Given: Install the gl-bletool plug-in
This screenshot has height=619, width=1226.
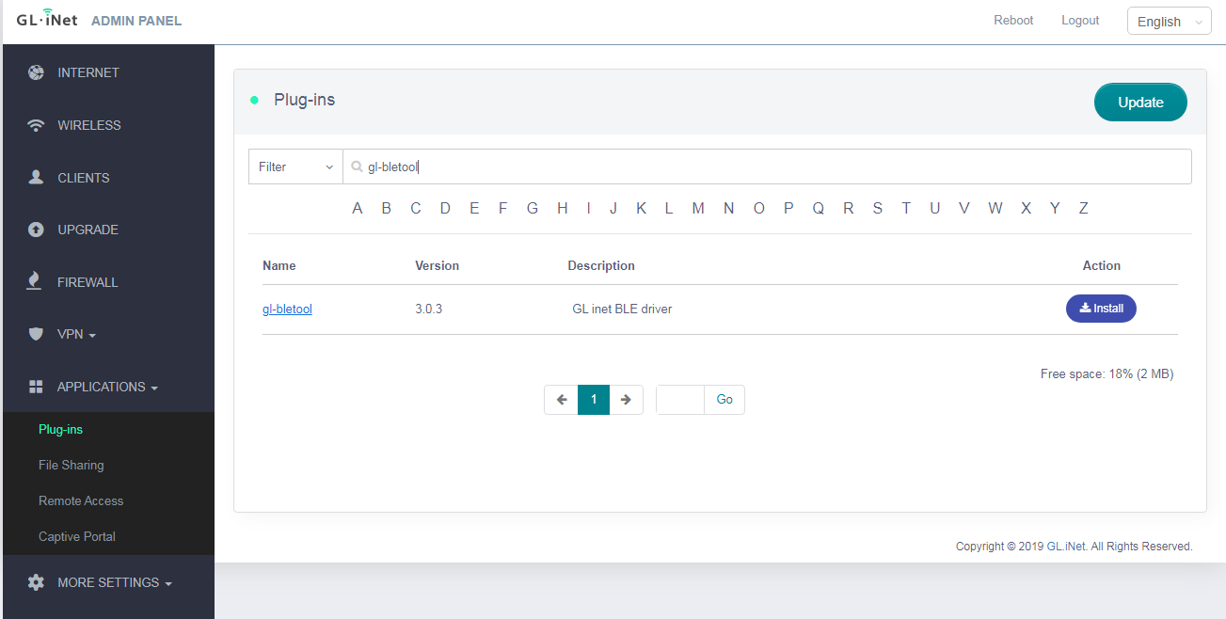Looking at the screenshot, I should tap(1101, 308).
